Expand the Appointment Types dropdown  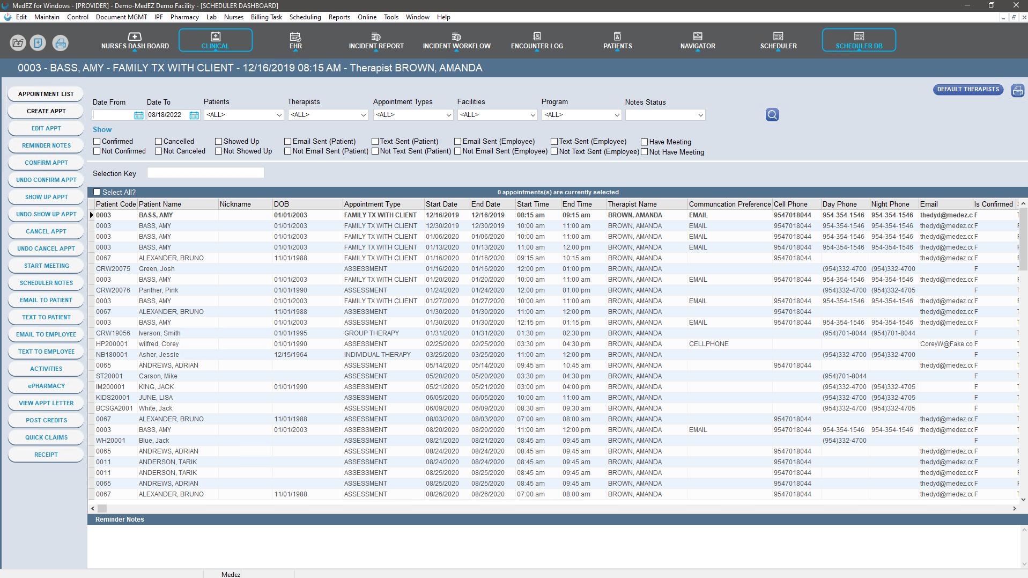448,115
